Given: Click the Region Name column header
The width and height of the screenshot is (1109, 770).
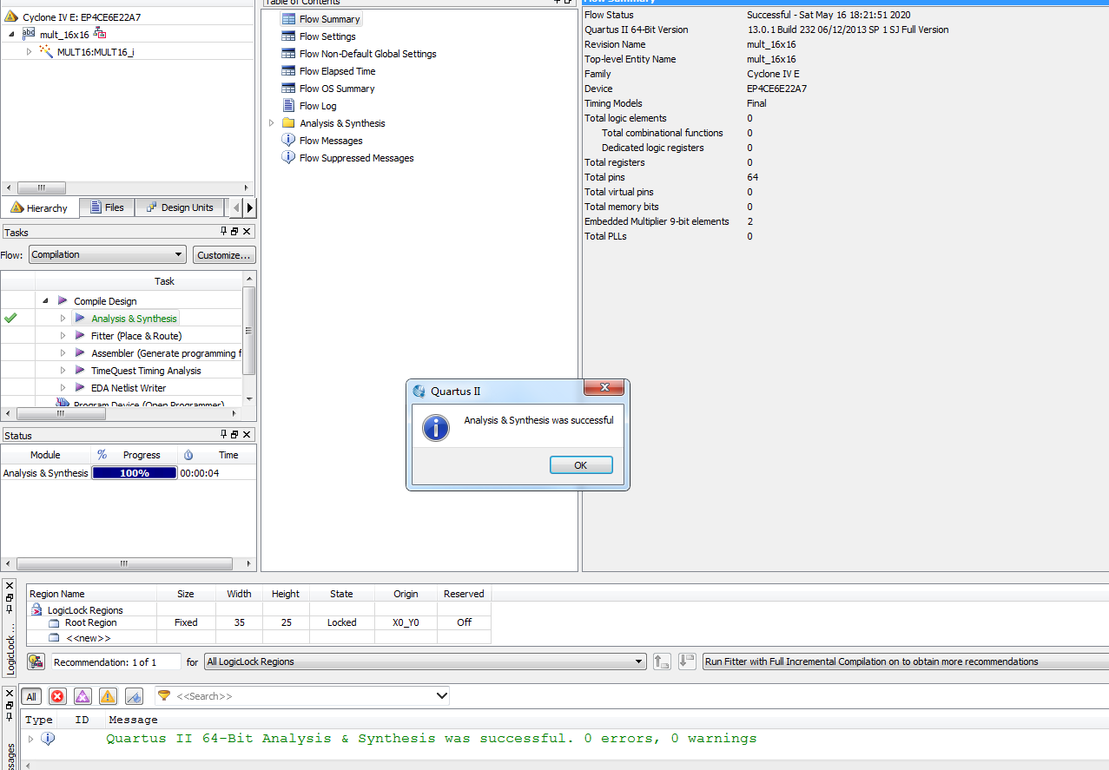Looking at the screenshot, I should [x=92, y=594].
